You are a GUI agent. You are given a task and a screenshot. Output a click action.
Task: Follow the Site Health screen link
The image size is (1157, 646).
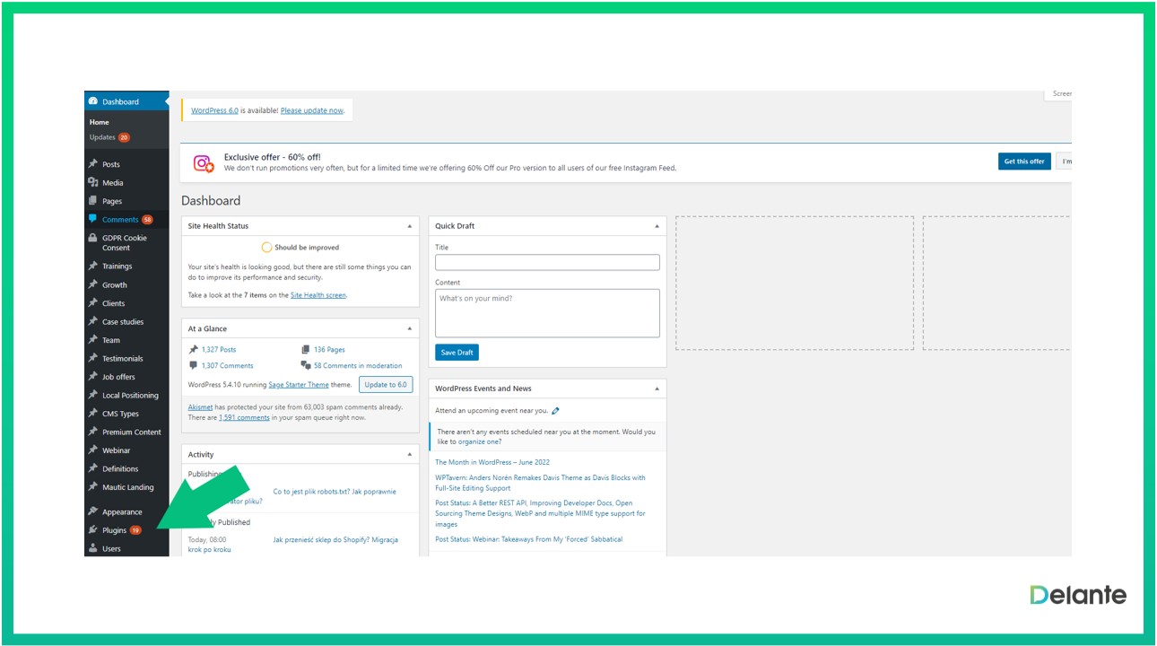pos(318,295)
